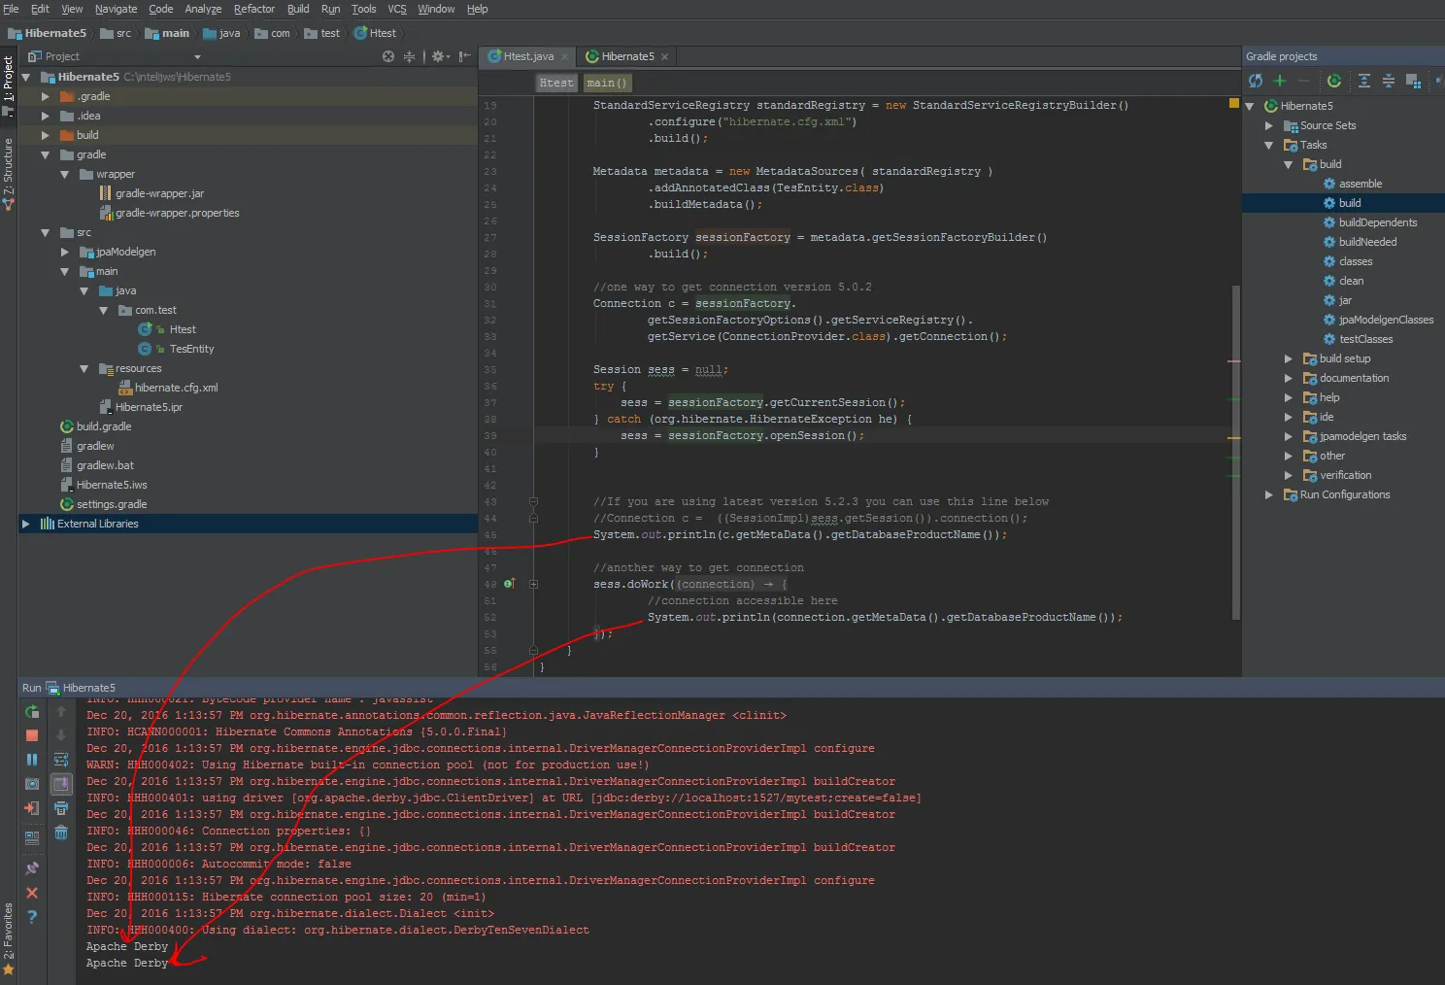The height and width of the screenshot is (985, 1445).
Task: Toggle scroll to end of console
Action: 61,784
